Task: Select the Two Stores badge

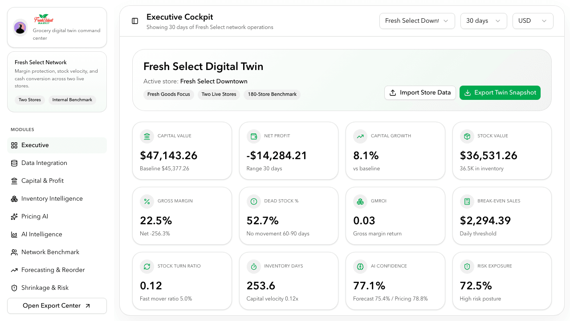Action: [x=29, y=100]
